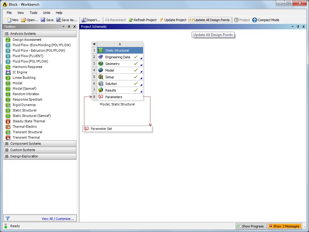The image size is (309, 232).
Task: Click the Show Progress button
Action: pyautogui.click(x=251, y=226)
